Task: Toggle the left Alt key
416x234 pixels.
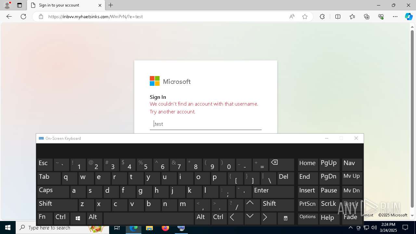Action: (x=94, y=218)
